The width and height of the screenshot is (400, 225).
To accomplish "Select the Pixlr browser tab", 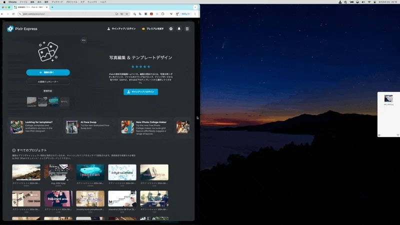I will click(31, 7).
